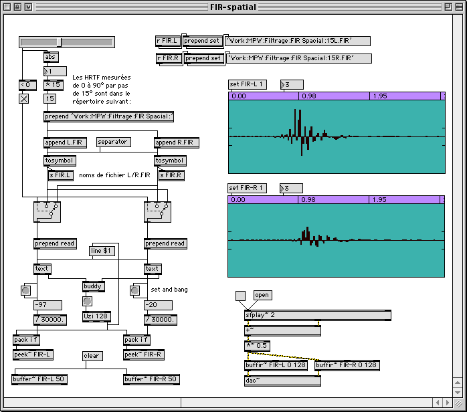Screen dimensions: 467x412
Task: Click the horizontal scrollbar left arrow
Action: [438, 403]
